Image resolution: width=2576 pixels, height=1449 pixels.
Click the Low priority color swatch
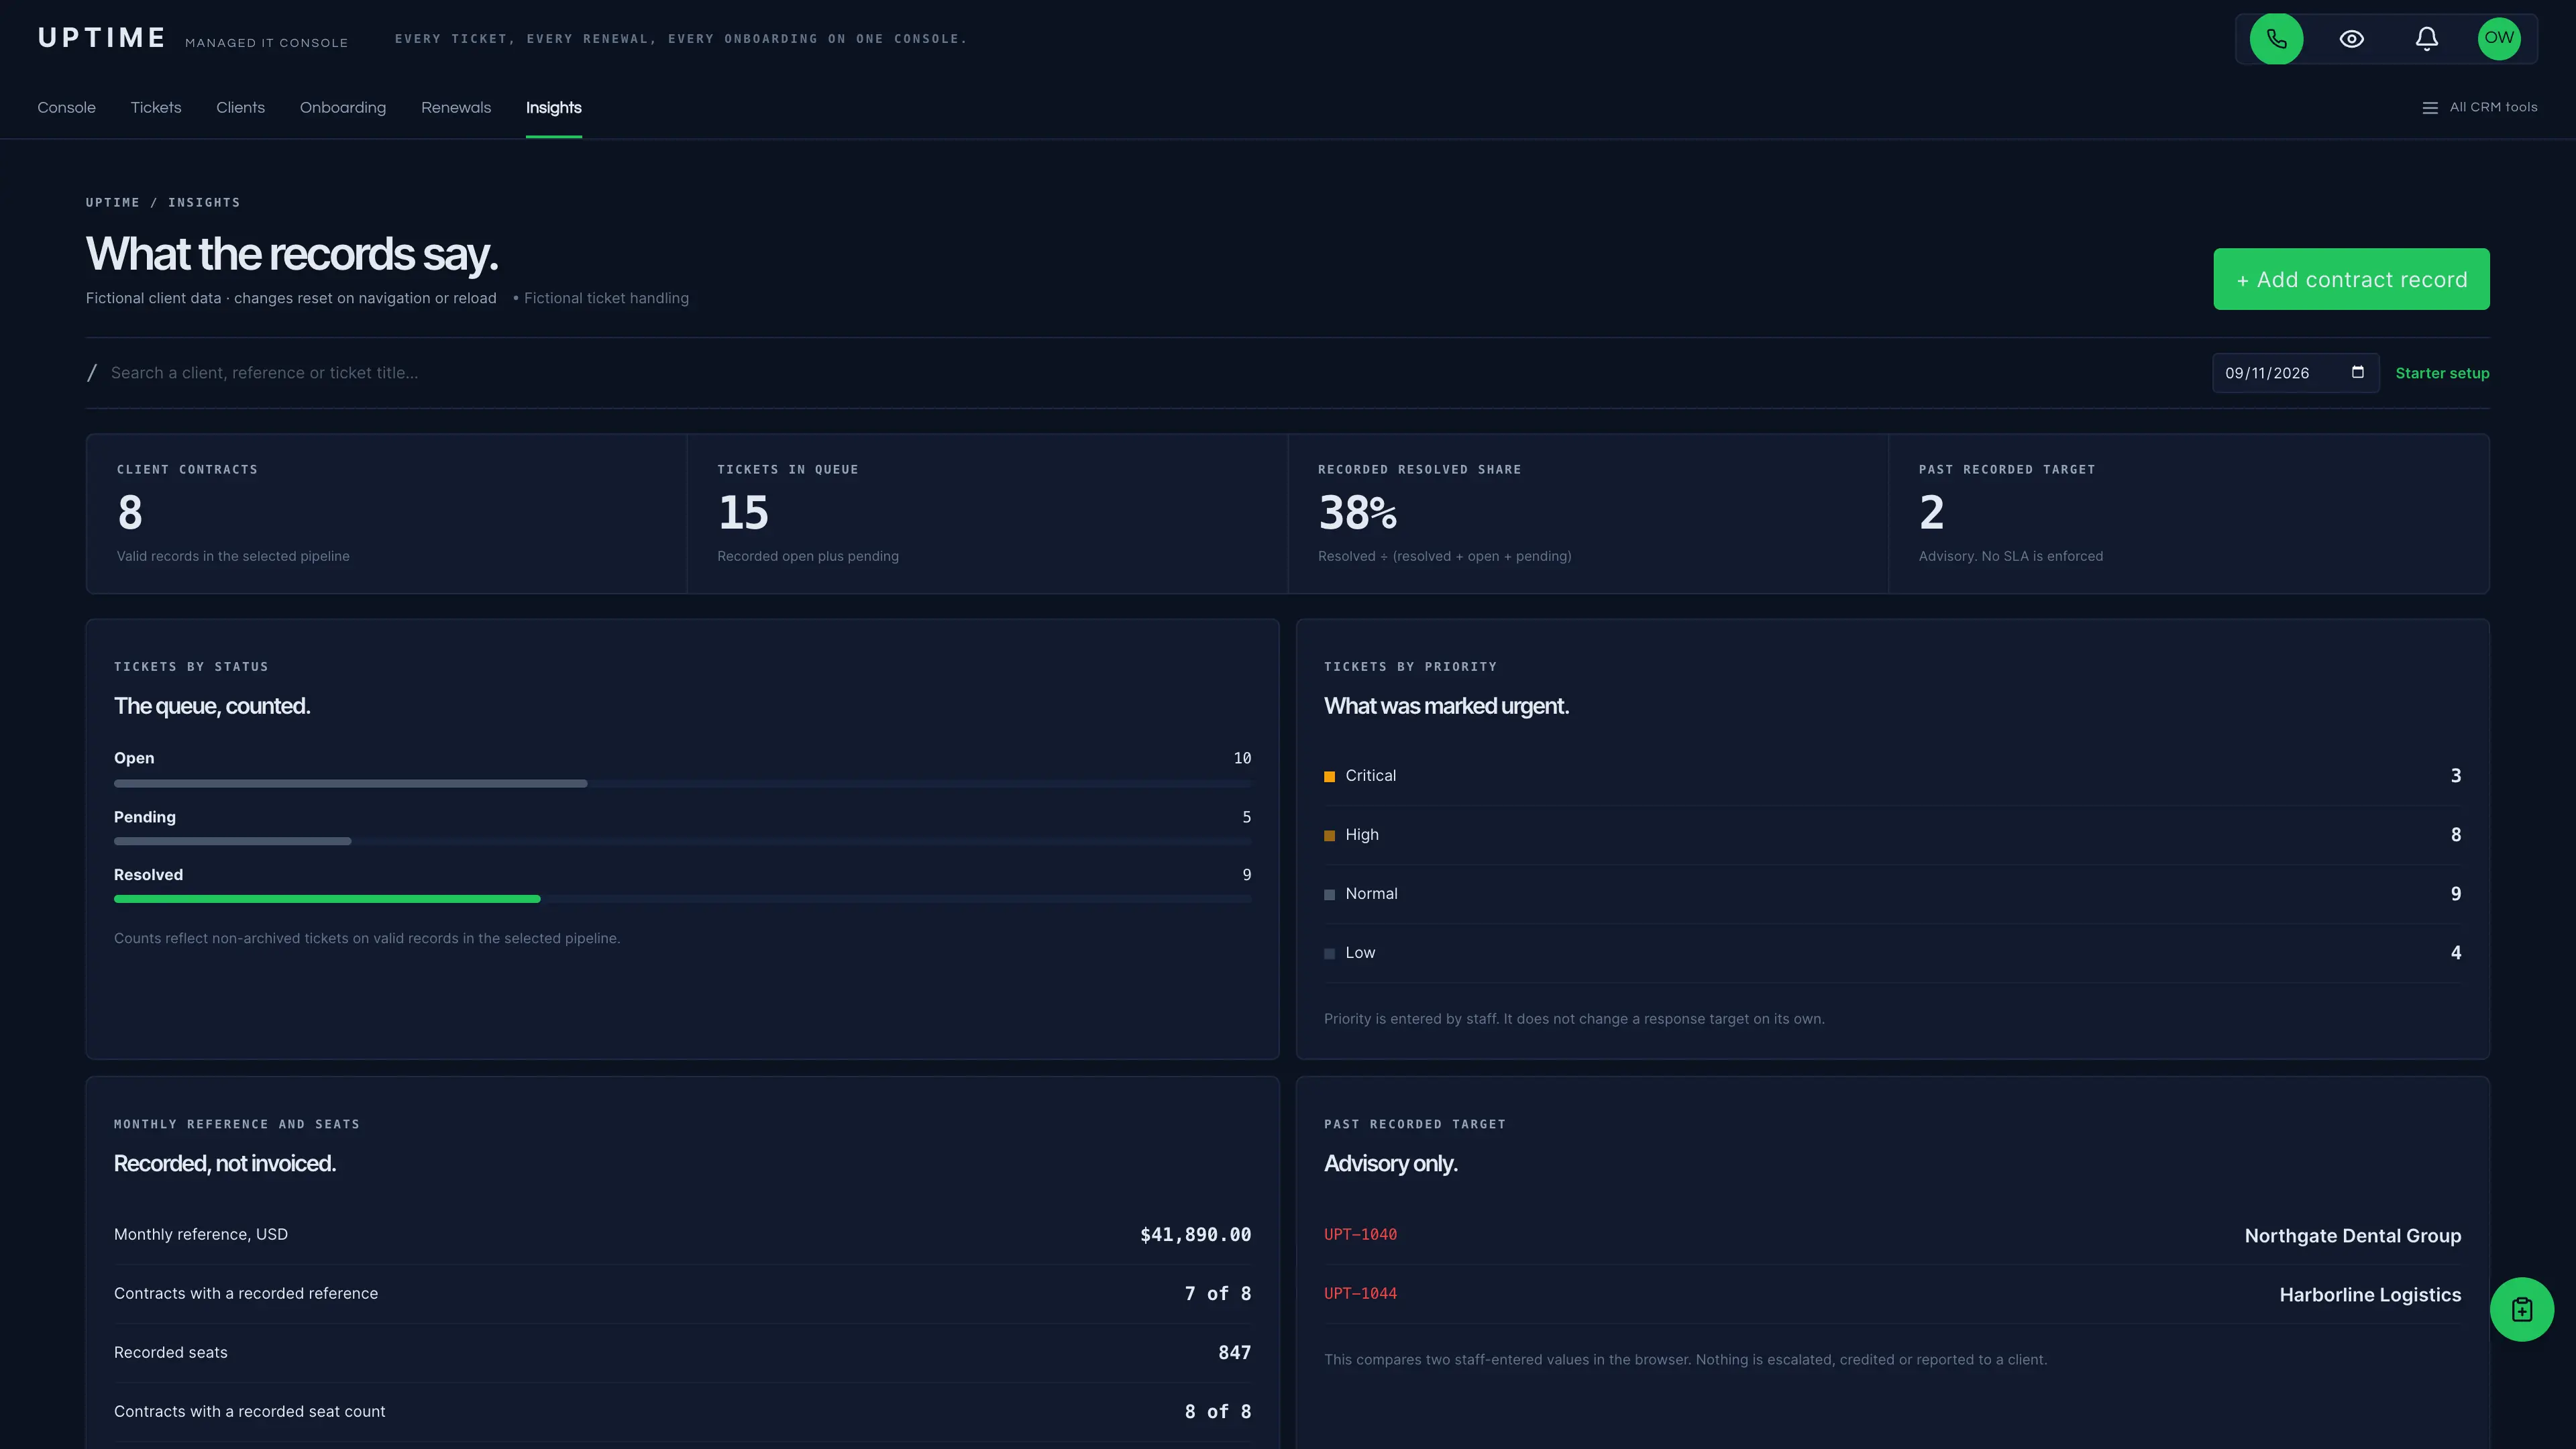[1329, 954]
